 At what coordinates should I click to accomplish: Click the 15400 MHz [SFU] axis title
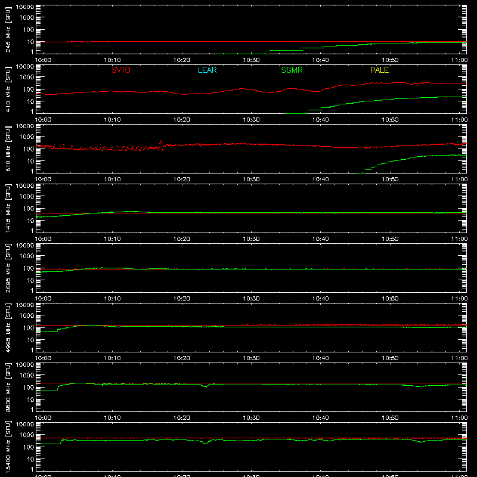click(8, 447)
